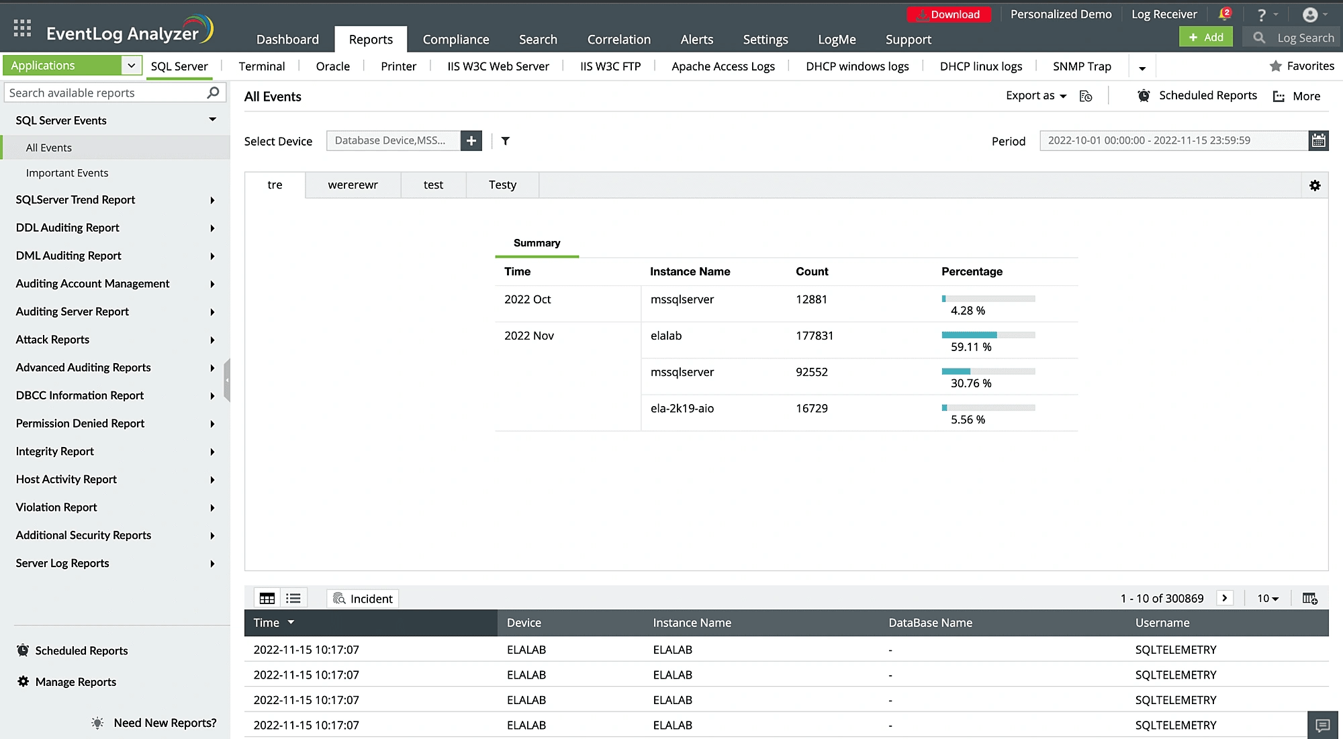The height and width of the screenshot is (739, 1343).
Task: Open the Applications dropdown
Action: click(132, 65)
